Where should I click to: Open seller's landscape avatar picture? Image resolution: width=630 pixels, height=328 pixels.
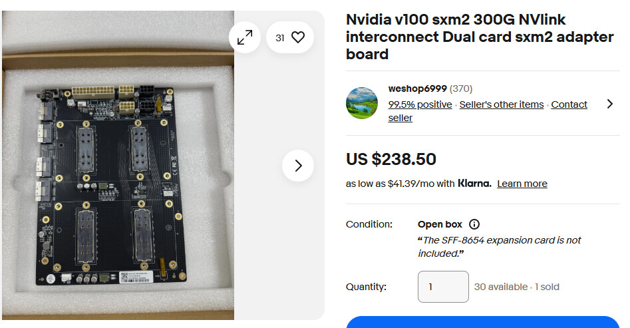point(362,103)
